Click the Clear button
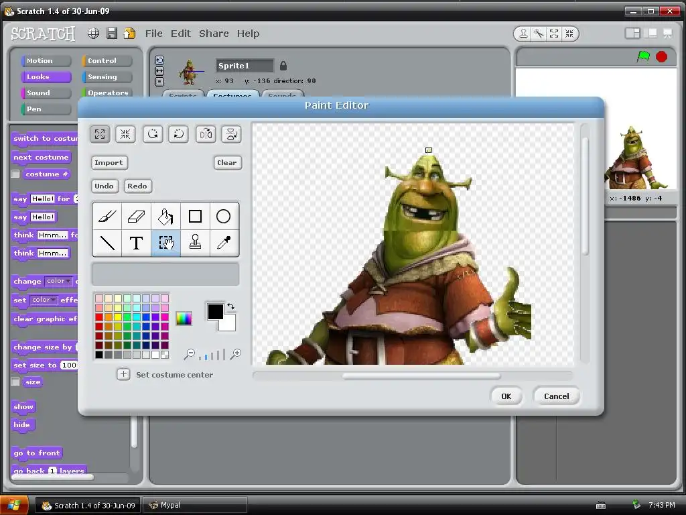 (227, 162)
